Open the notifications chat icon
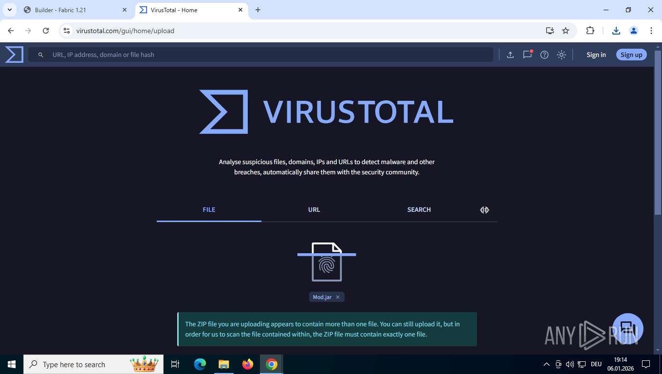Viewport: 662px width, 374px height. (x=527, y=55)
